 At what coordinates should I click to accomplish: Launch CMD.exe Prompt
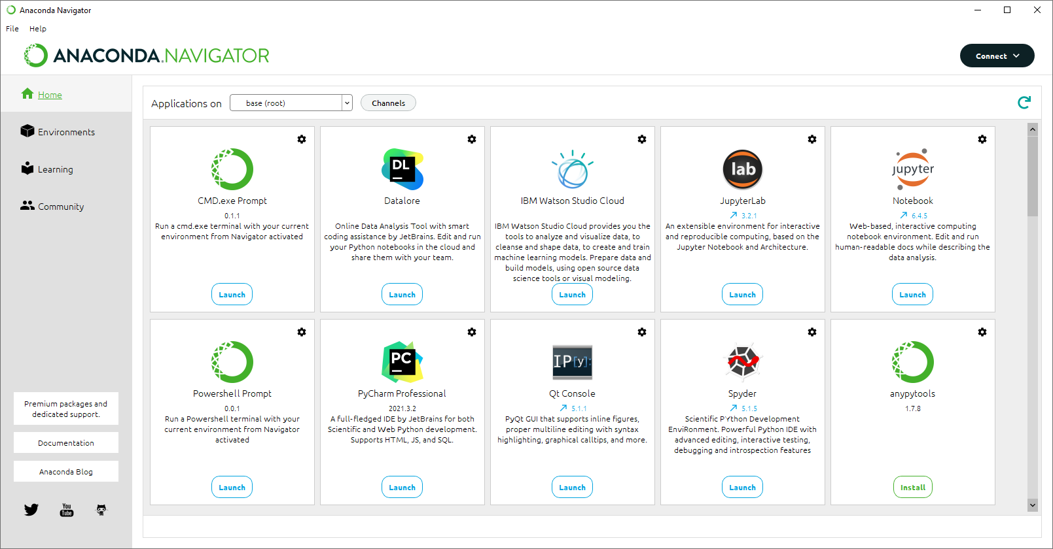tap(232, 294)
